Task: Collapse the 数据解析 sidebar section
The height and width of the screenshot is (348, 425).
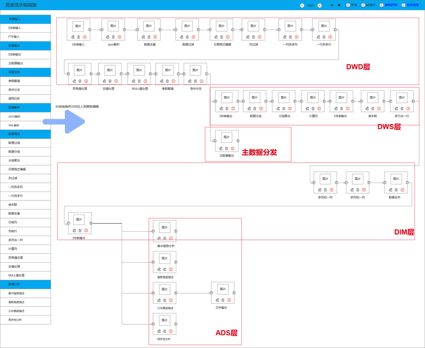Action: (x=25, y=108)
